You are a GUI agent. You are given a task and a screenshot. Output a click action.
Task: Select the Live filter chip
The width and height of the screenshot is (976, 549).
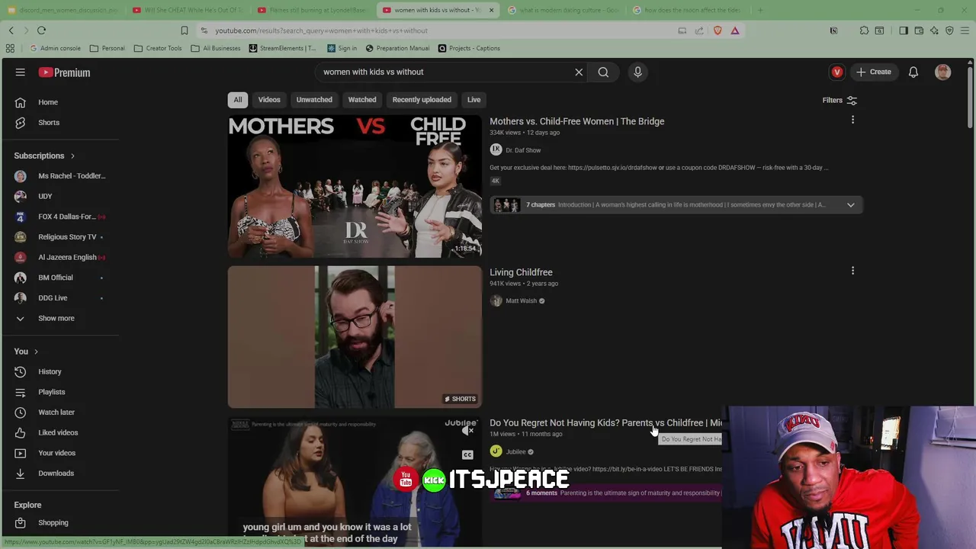click(474, 100)
